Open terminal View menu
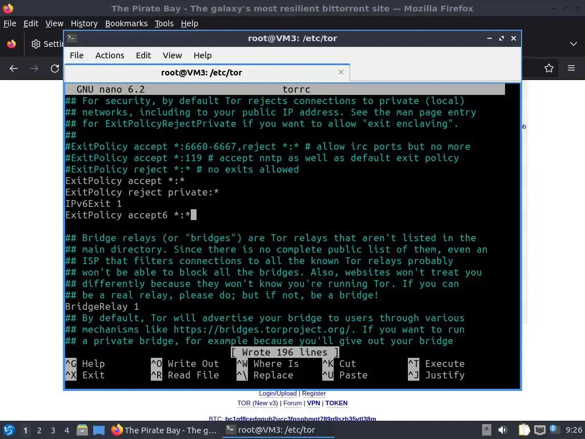585x439 pixels. pyautogui.click(x=172, y=55)
